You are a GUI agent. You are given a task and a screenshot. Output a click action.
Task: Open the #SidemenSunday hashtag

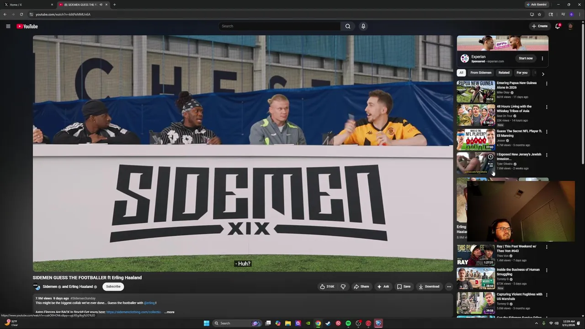point(83,298)
